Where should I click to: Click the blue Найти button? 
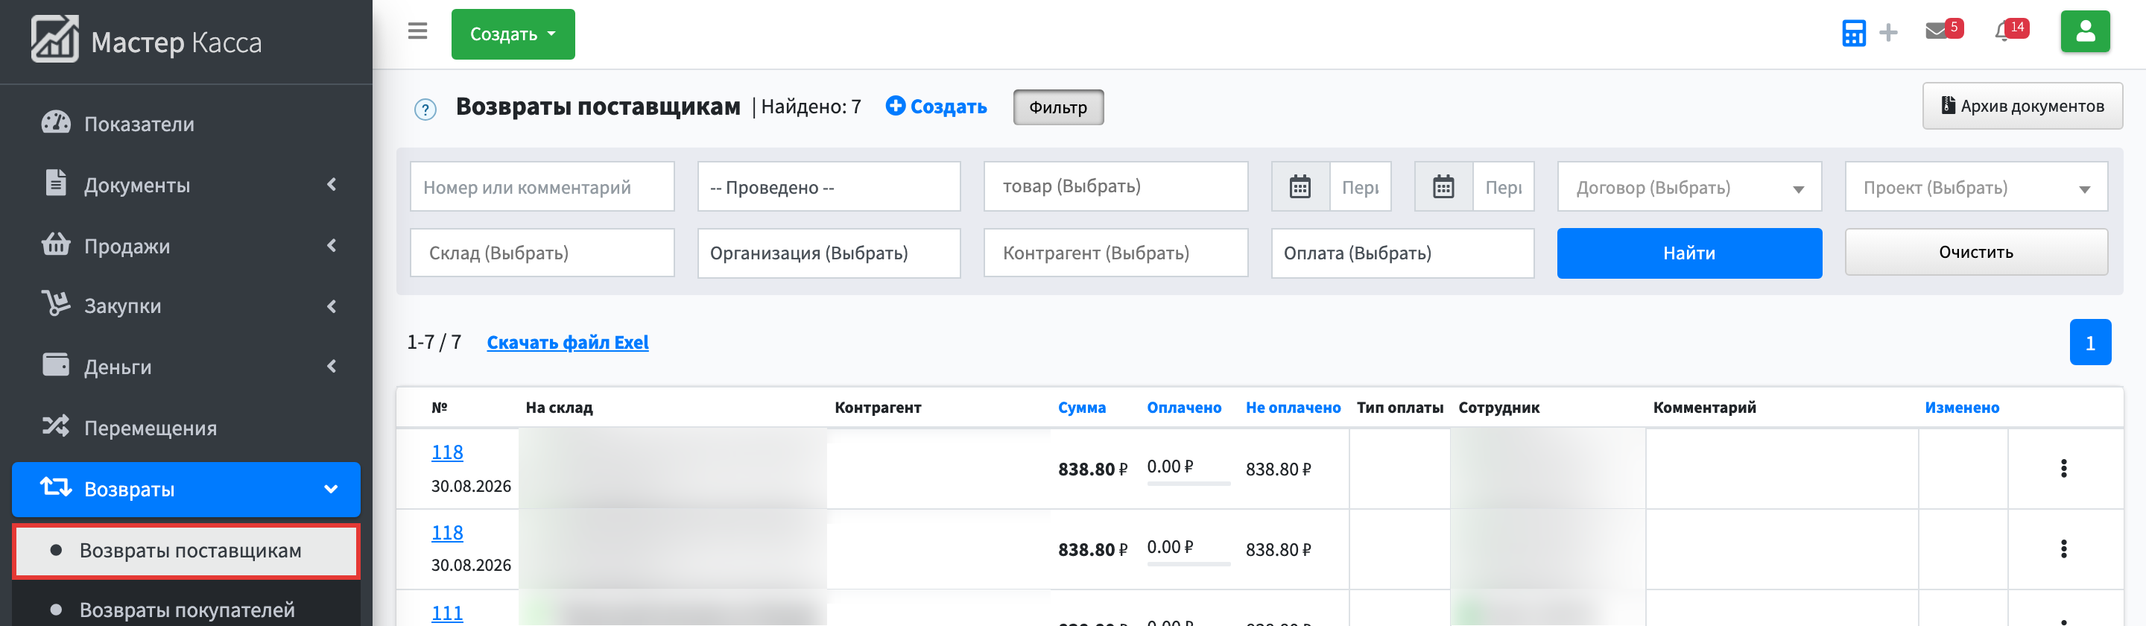(1689, 253)
